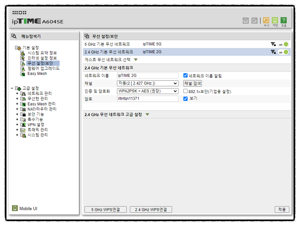Image resolution: width=300 pixels, height=226 pixels.
Task: Expand the NAT/라우터 관리 plus sign
Action: coord(17,109)
